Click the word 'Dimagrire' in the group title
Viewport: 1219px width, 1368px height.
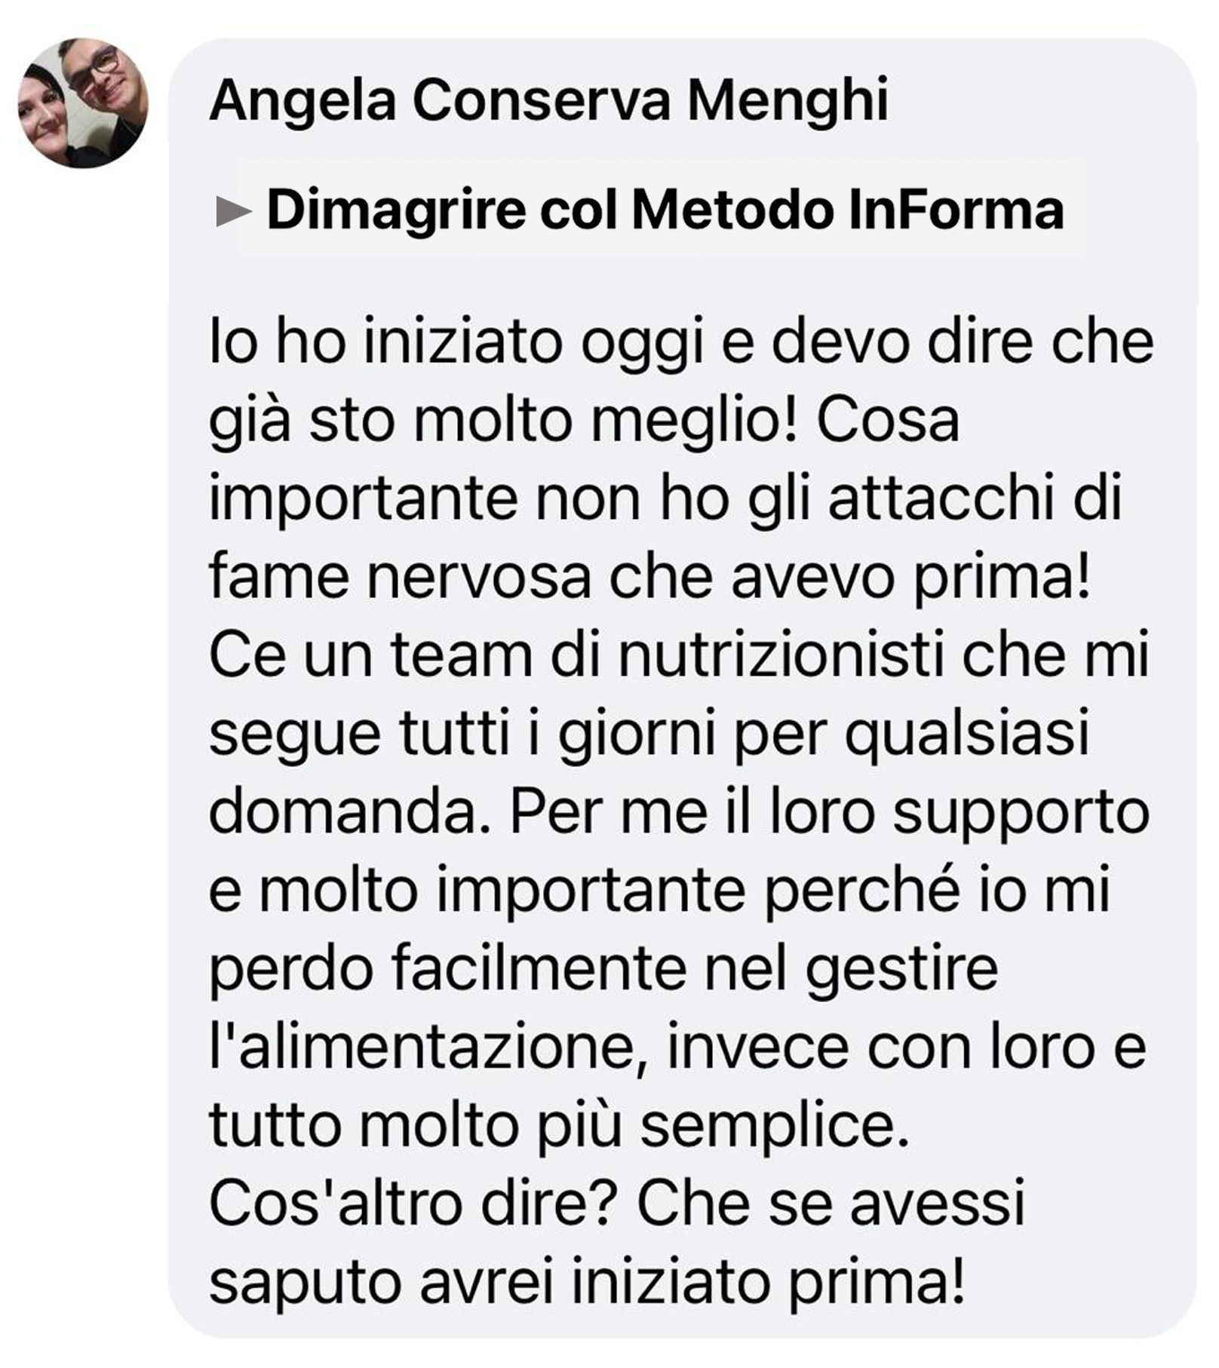click(397, 210)
